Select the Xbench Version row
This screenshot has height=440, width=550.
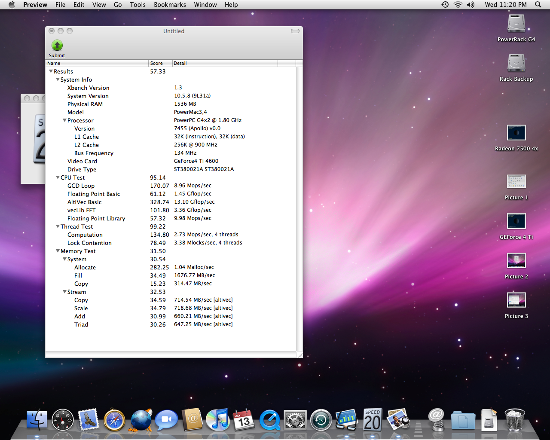pos(171,88)
